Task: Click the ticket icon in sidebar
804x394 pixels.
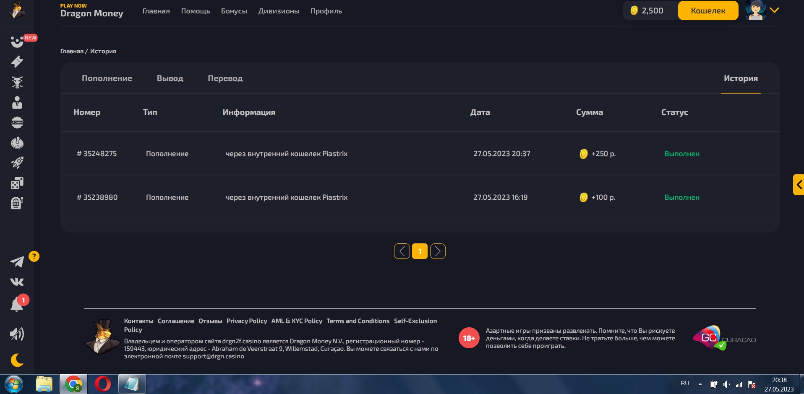Action: pos(17,62)
